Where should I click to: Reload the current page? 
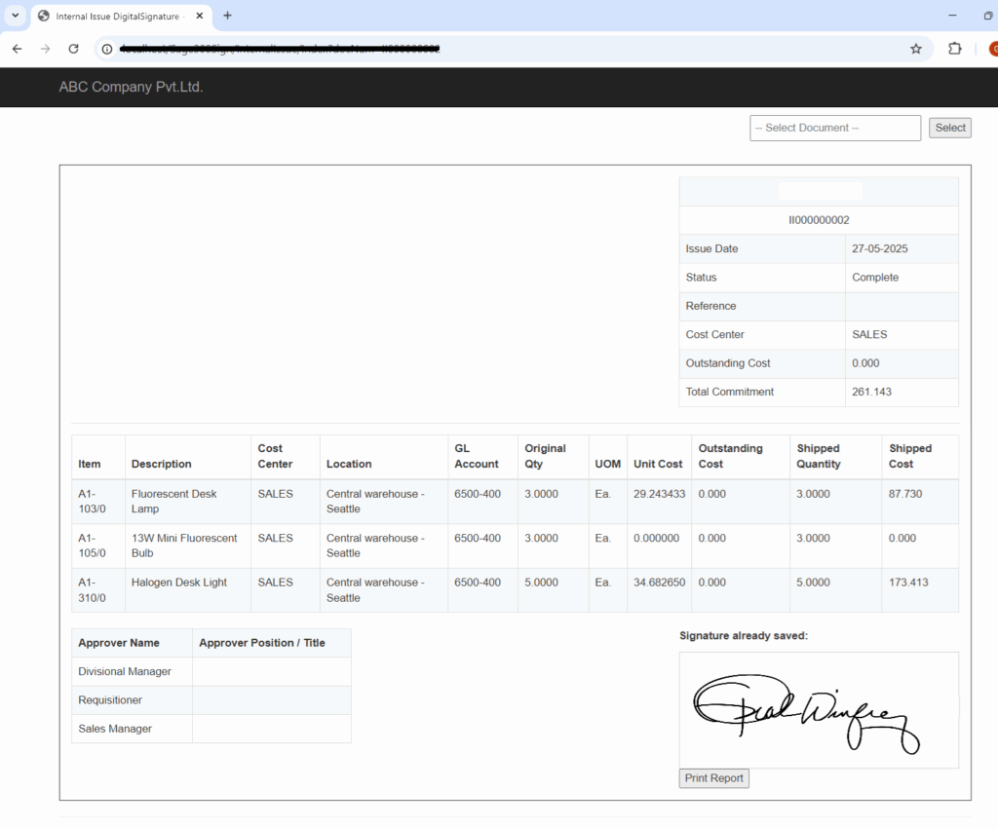73,49
